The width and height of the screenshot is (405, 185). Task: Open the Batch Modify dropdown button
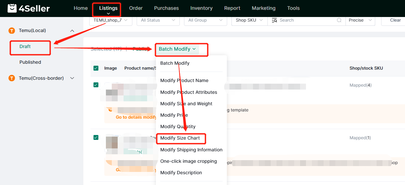pos(177,49)
